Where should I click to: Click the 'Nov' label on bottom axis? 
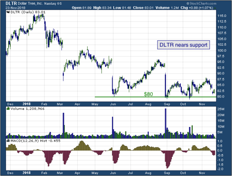(202, 173)
